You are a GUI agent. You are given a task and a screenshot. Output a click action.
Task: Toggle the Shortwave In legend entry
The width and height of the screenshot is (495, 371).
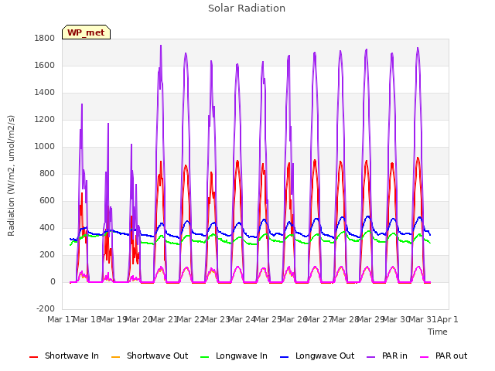[x=63, y=356]
